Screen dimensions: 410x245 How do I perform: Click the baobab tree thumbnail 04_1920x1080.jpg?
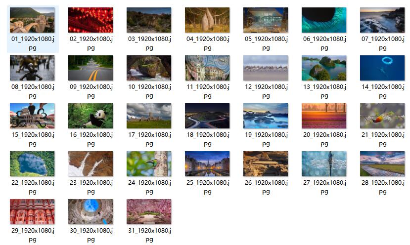[207, 20]
